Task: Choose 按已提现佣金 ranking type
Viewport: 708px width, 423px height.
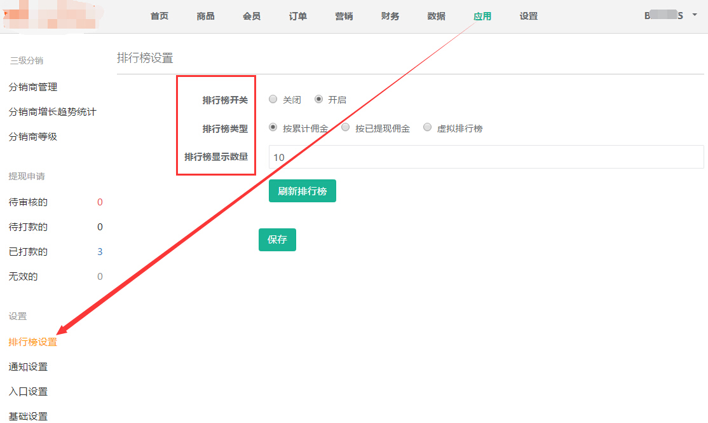Action: tap(346, 127)
